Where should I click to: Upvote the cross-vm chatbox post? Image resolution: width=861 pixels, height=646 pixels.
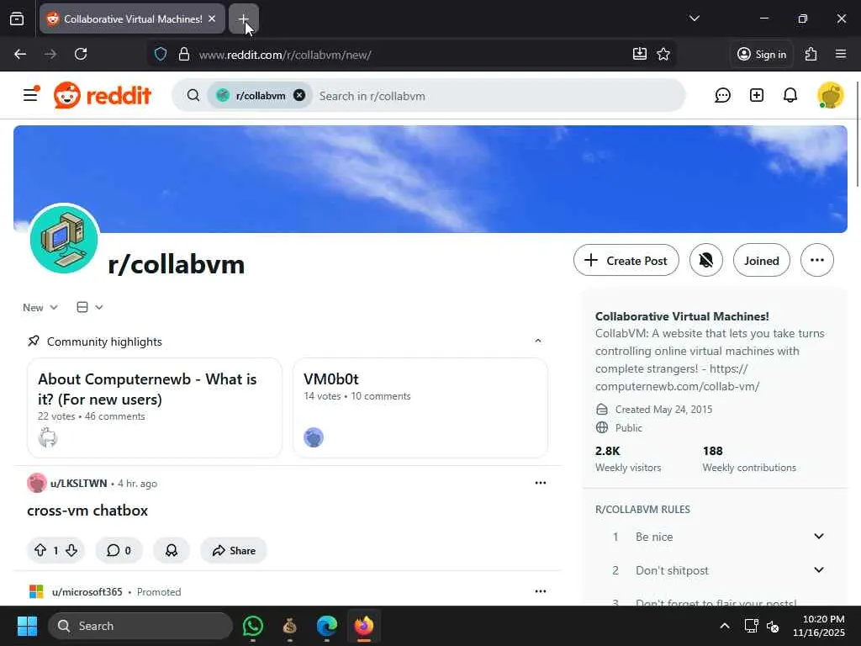coord(40,550)
